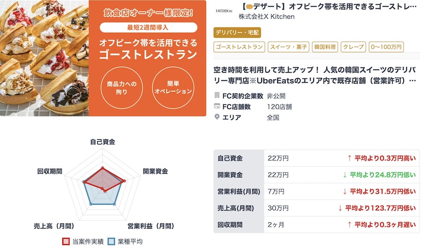Click the blue 業種平均 legend swatch
422x252 pixels.
(112, 242)
